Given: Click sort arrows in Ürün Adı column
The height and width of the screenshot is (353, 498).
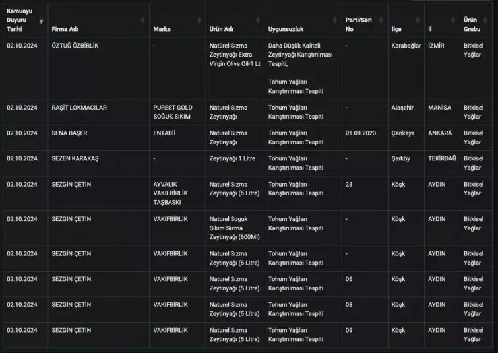Looking at the screenshot, I should click(259, 20).
